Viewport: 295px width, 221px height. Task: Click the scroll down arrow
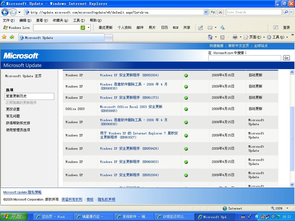[x=292, y=185]
